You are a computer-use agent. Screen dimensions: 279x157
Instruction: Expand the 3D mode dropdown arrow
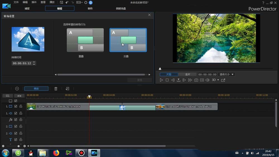tap(218, 80)
